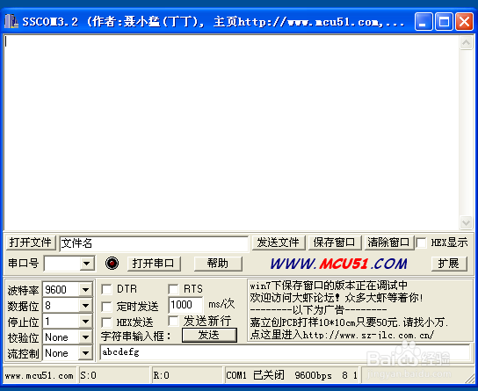Viewport: 478px width, 391px height.
Task: Click the string input field containing abcdefg
Action: pos(285,352)
